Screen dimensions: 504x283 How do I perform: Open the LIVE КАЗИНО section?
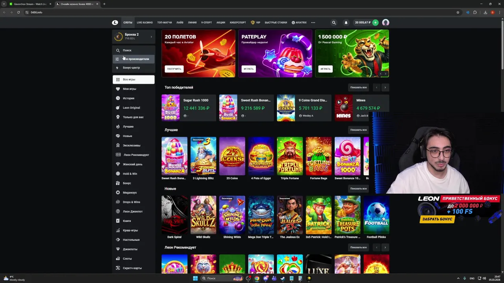coord(145,22)
